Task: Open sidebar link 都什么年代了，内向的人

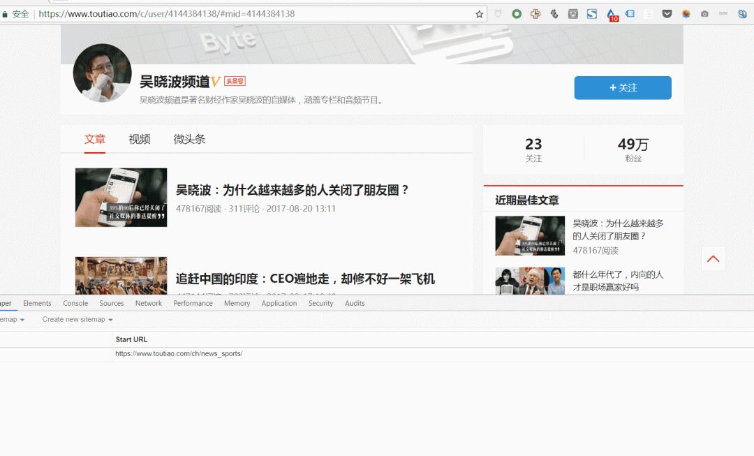Action: (618, 281)
